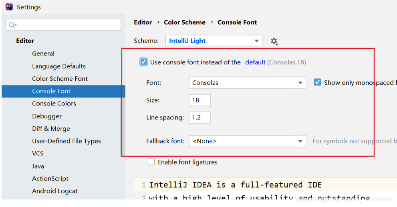Open VCS color settings
The width and height of the screenshot is (397, 207).
pos(38,153)
